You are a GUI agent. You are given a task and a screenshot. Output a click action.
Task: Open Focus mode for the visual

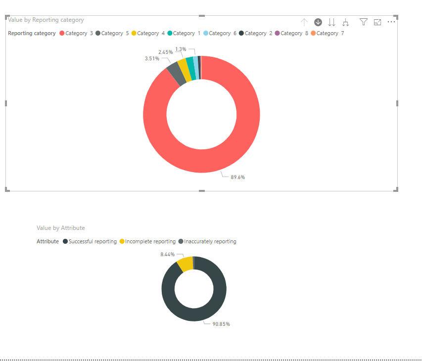tap(377, 22)
